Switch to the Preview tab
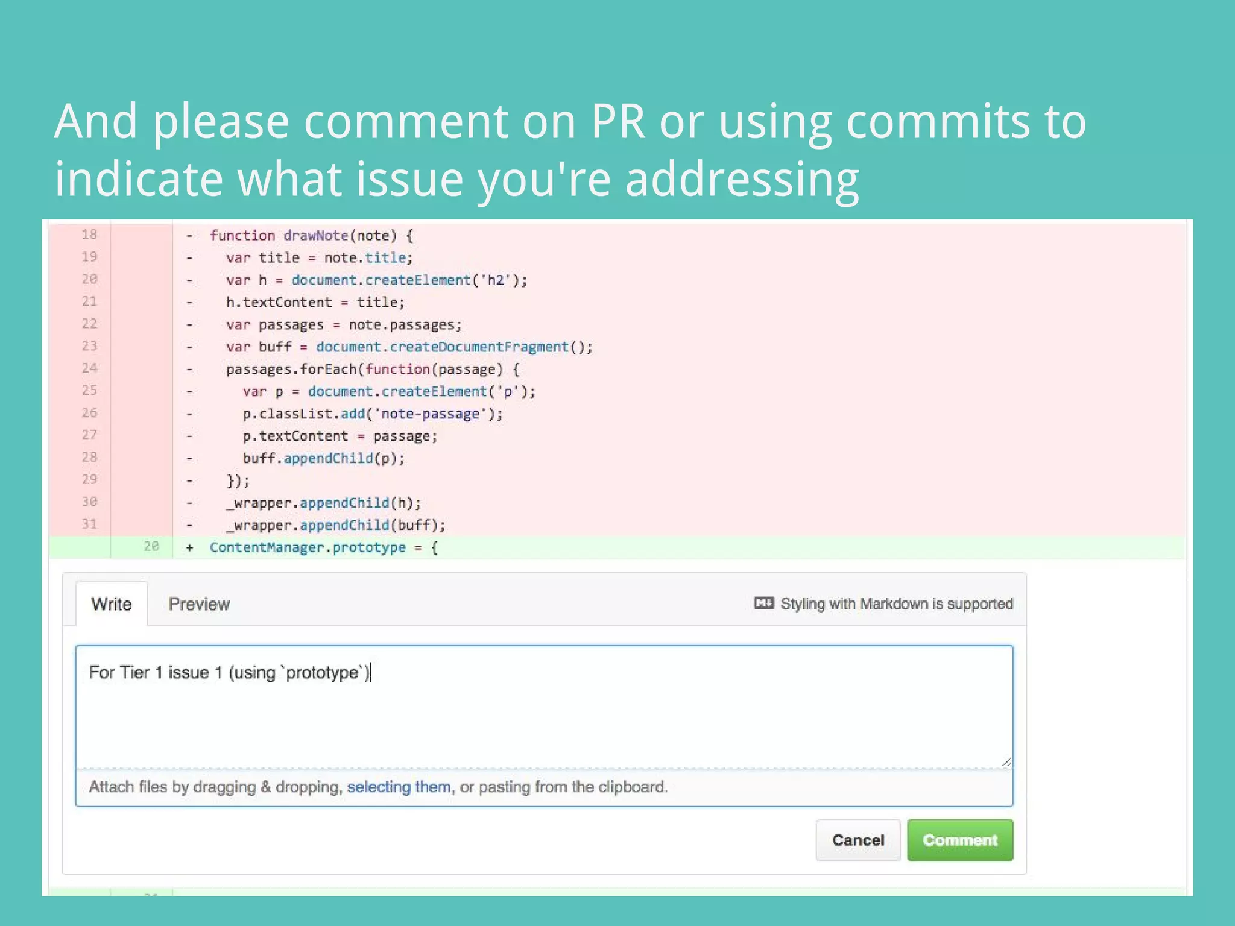 (x=199, y=604)
